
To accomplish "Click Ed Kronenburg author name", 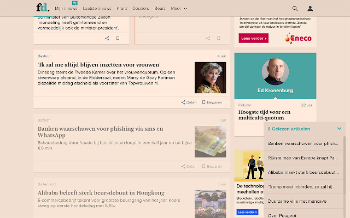I will tap(275, 90).
